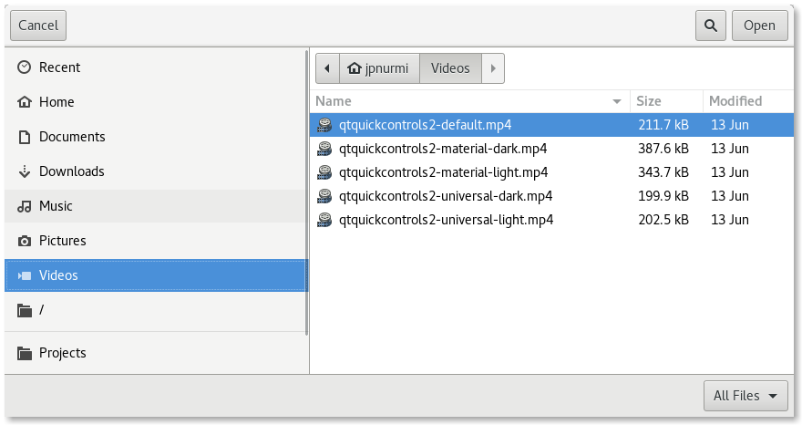Click the Pictures camera icon in sidebar

click(24, 241)
